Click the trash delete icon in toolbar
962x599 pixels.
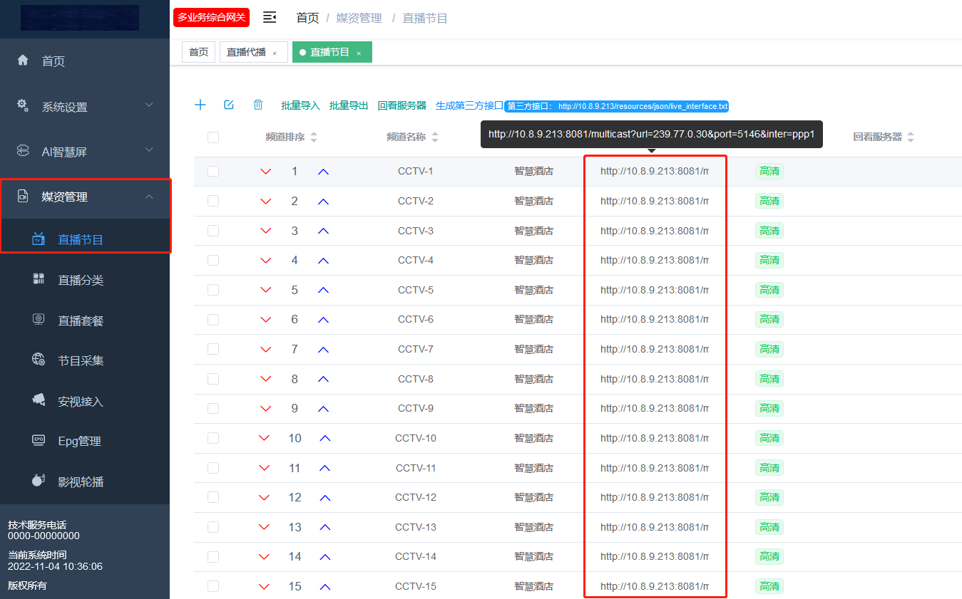(x=258, y=105)
